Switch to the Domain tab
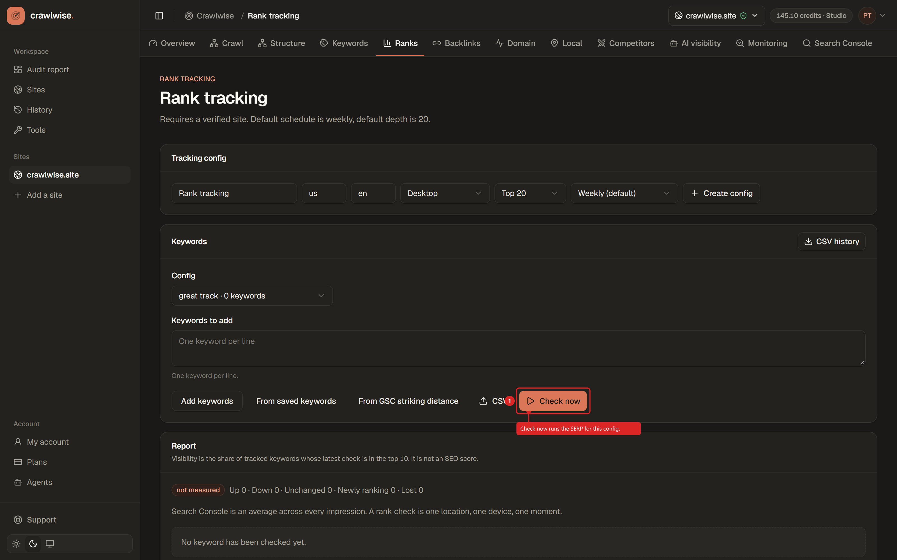This screenshot has height=560, width=897. point(515,43)
